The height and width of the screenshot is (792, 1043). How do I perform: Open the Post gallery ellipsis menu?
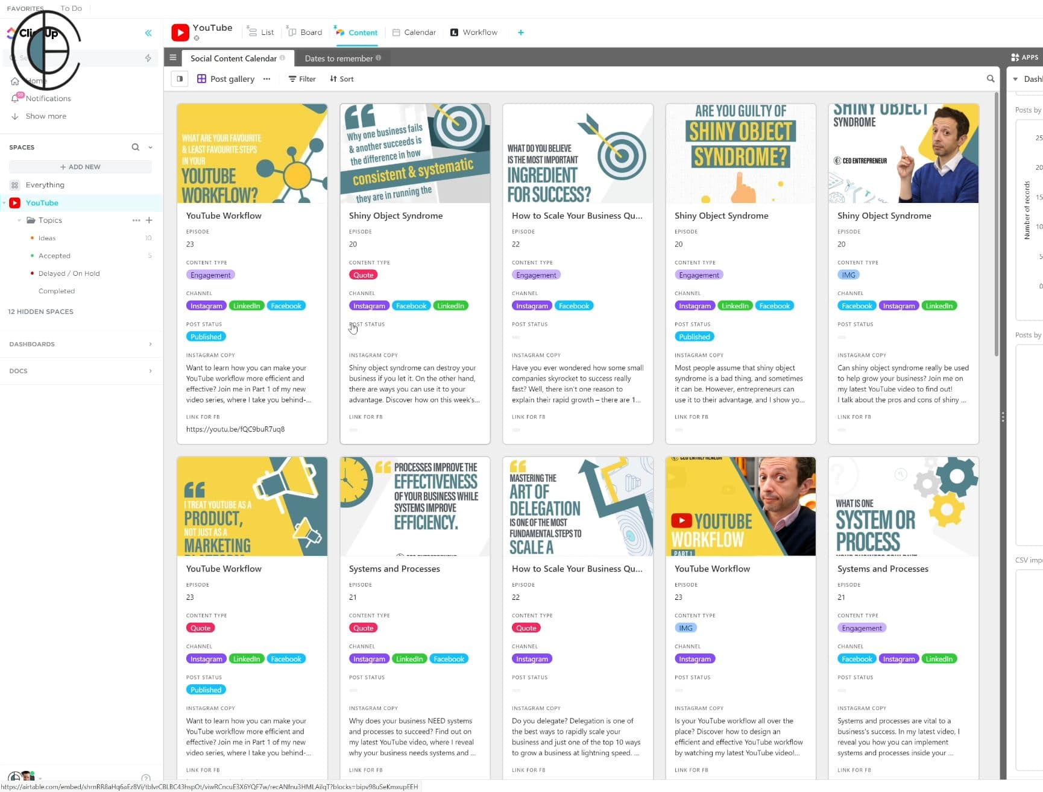tap(266, 79)
